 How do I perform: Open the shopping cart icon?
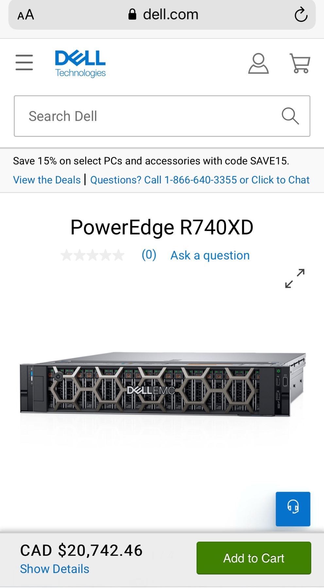pyautogui.click(x=300, y=63)
